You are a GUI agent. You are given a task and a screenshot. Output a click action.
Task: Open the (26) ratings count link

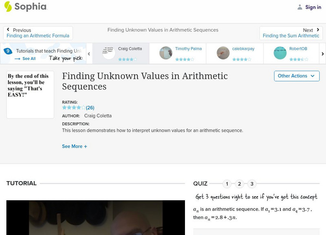point(90,108)
